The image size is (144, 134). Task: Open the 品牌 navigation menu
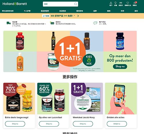[x=95, y=11]
